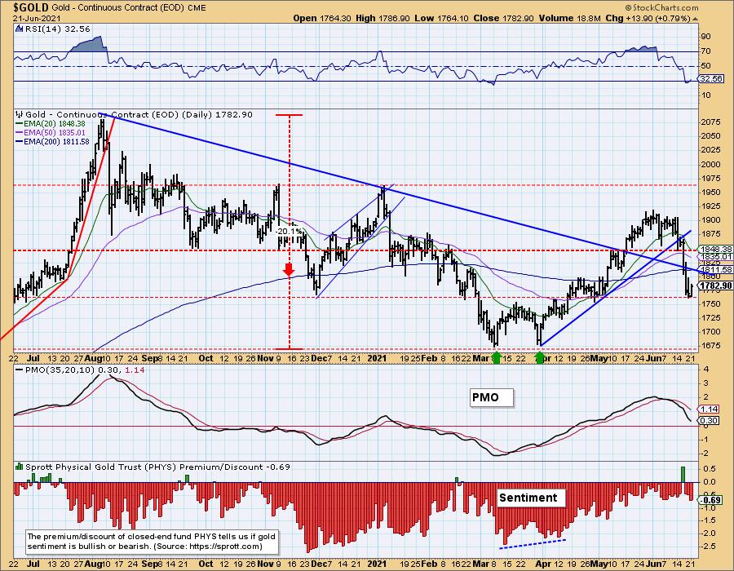The width and height of the screenshot is (734, 571).
Task: Click the May label on bottom date axis
Action: 598,564
